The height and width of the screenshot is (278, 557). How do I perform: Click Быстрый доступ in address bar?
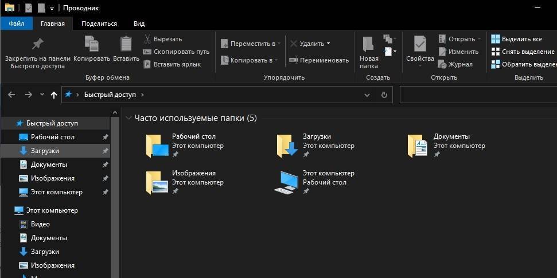[110, 95]
